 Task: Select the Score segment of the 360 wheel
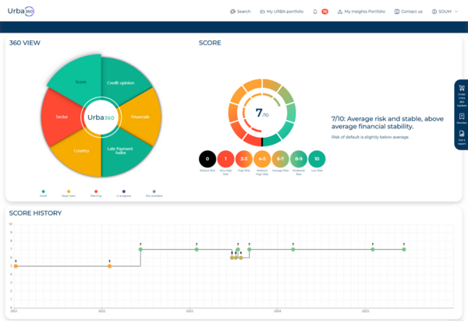pyautogui.click(x=80, y=82)
